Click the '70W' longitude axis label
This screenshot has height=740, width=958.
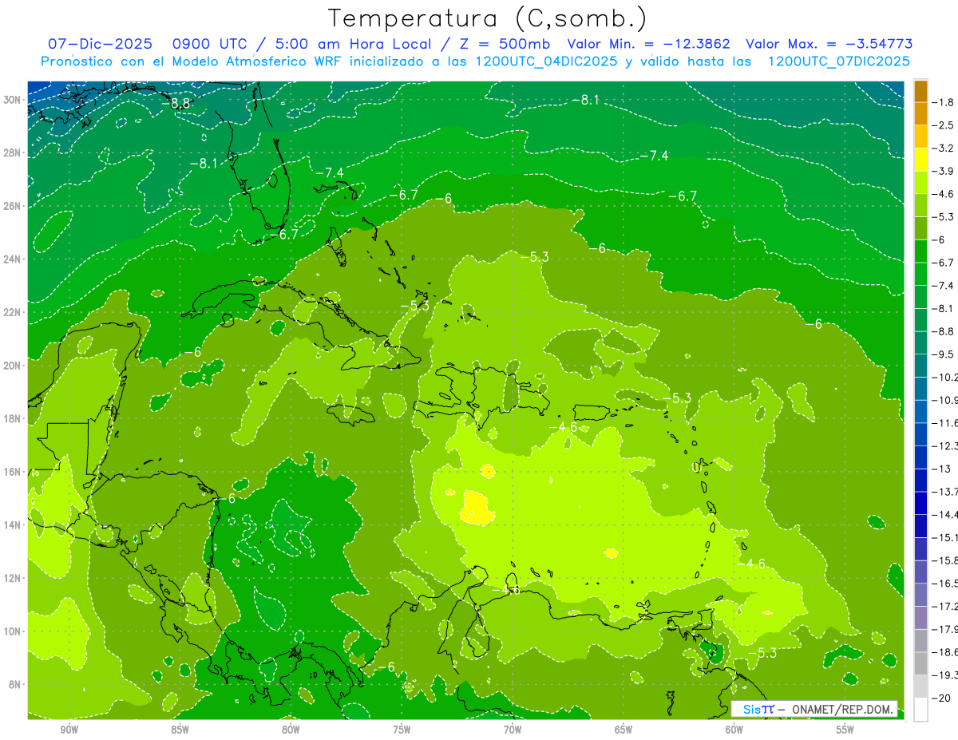513,730
